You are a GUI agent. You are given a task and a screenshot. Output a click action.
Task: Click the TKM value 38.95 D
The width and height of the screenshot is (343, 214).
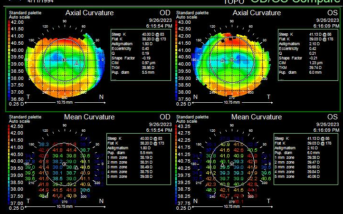coord(148,68)
